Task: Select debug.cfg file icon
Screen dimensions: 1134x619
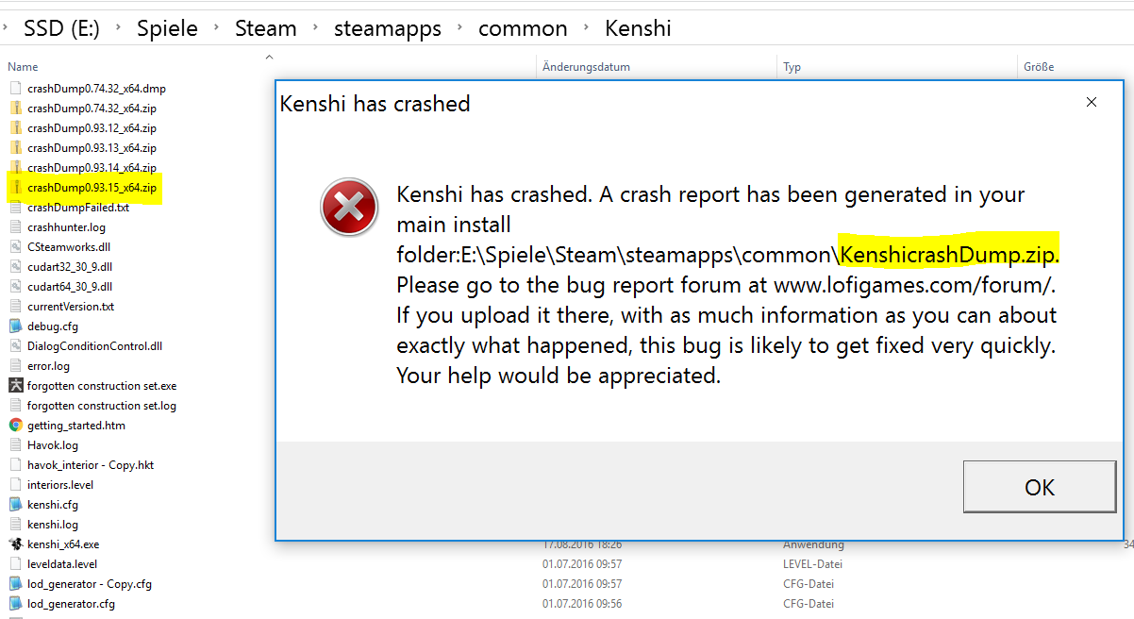Action: (15, 326)
